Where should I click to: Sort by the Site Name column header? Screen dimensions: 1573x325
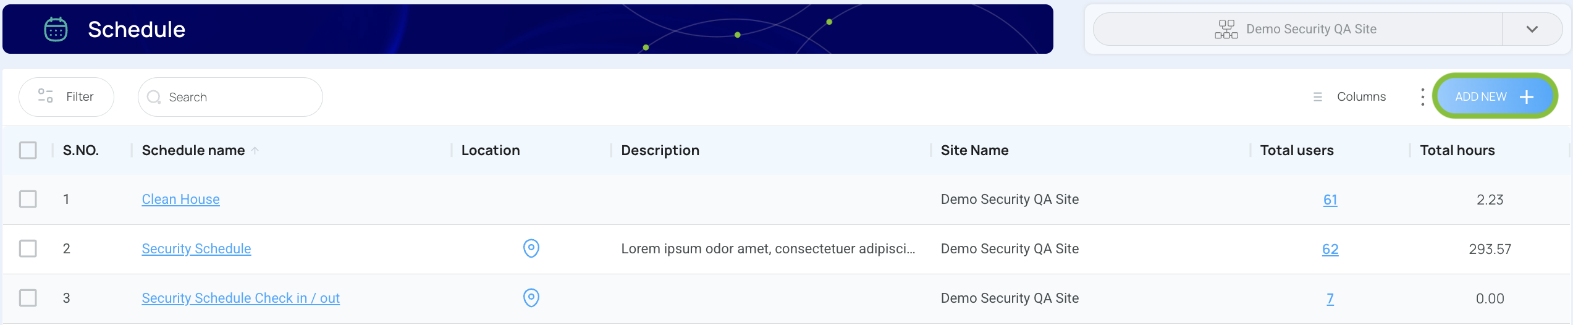click(x=974, y=150)
